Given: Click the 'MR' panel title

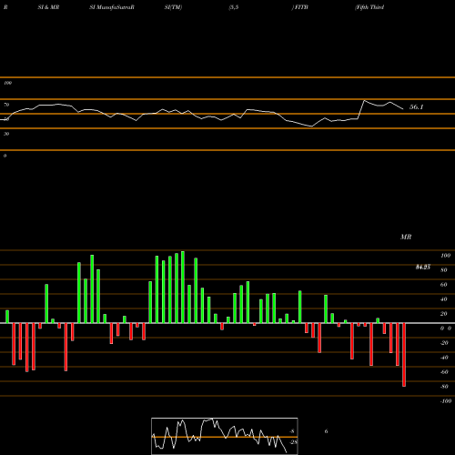Looking at the screenshot, I should (x=406, y=237).
